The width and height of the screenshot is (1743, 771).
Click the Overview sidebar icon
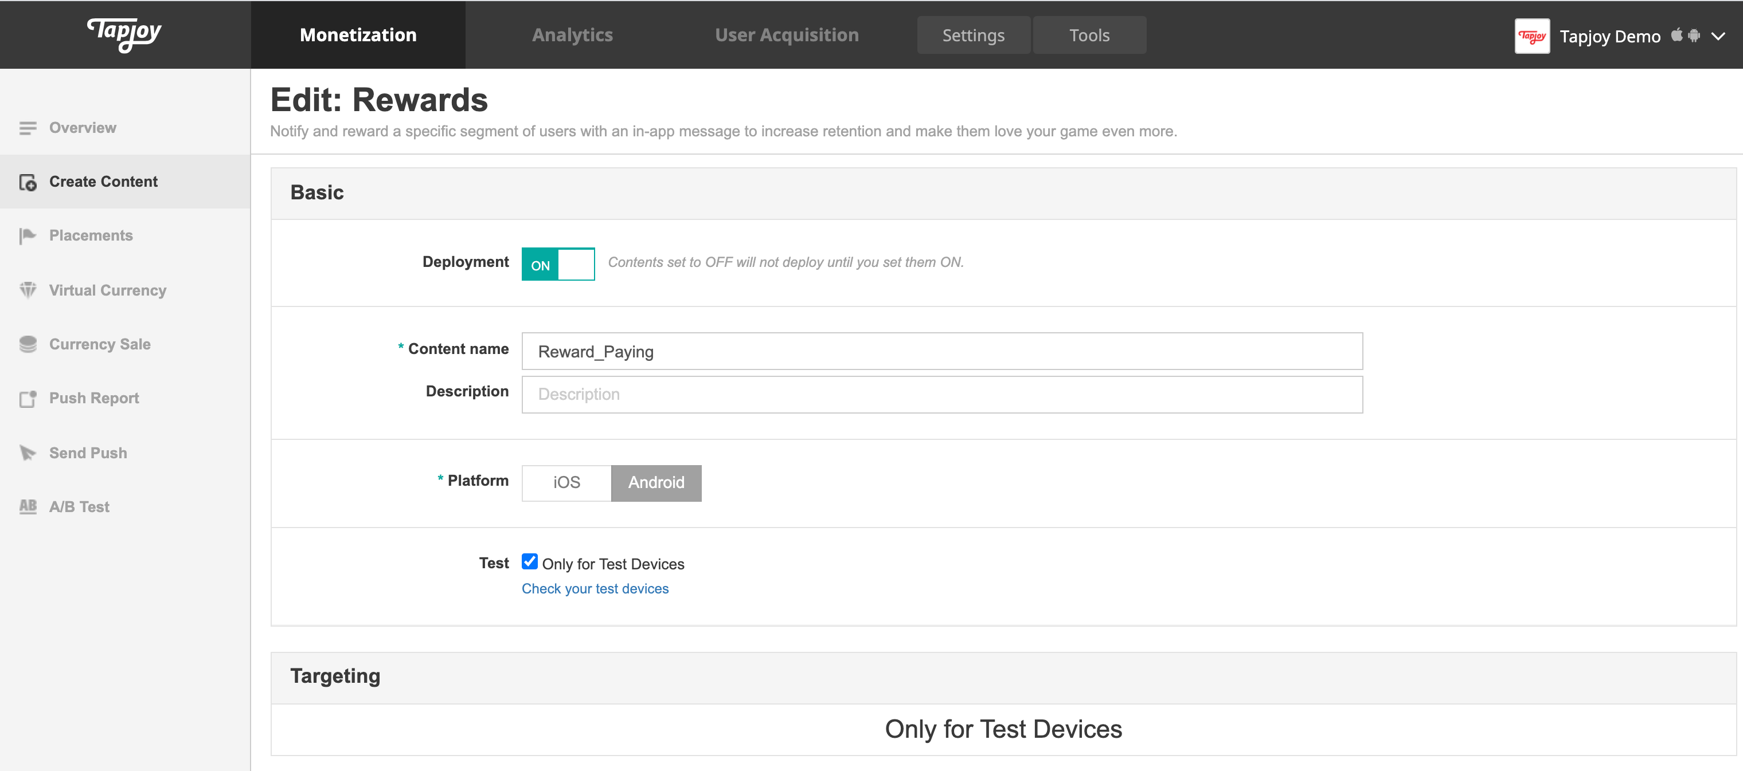pos(28,128)
